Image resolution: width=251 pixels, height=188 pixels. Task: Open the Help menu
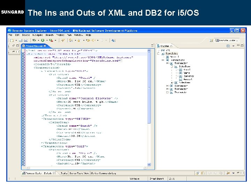pyautogui.click(x=88, y=35)
